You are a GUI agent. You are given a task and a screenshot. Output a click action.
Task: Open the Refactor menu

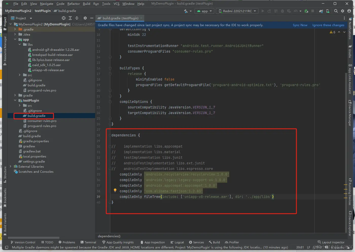[x=74, y=4]
